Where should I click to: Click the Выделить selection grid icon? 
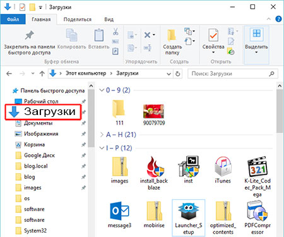(x=256, y=34)
